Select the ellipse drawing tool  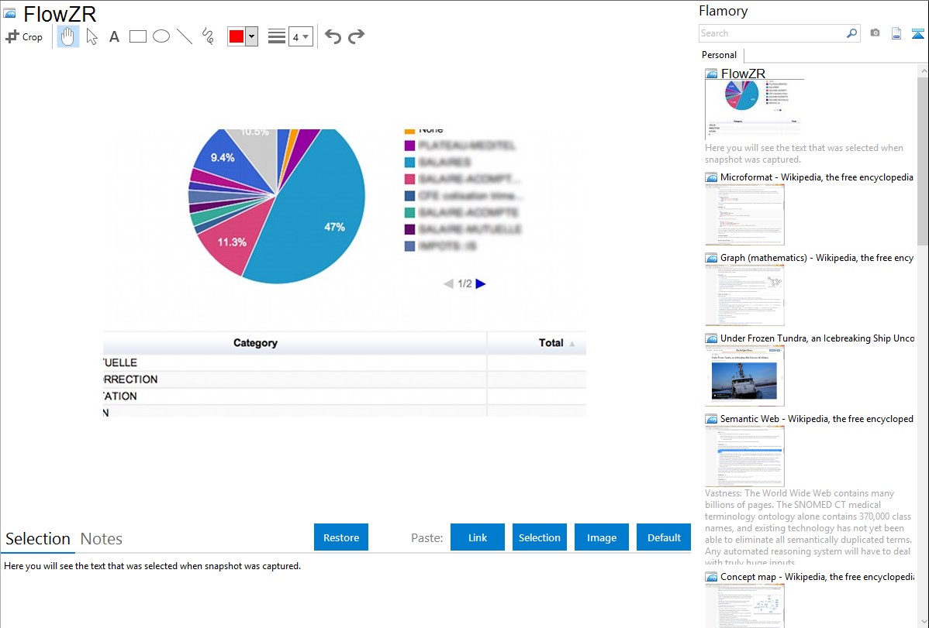[161, 36]
